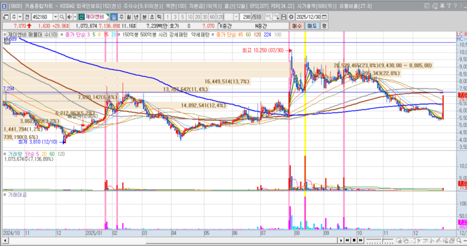Click the stock search magnifier icon
This screenshot has width=467, height=246.
pos(62,17)
